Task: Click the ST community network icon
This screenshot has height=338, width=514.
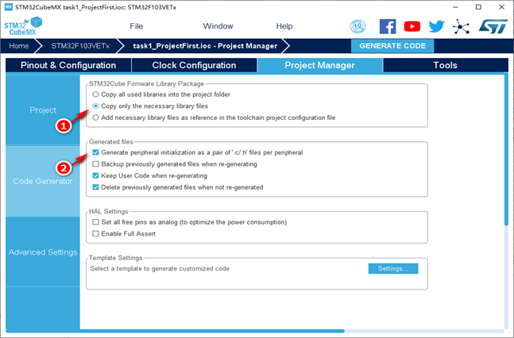Action: tap(461, 26)
